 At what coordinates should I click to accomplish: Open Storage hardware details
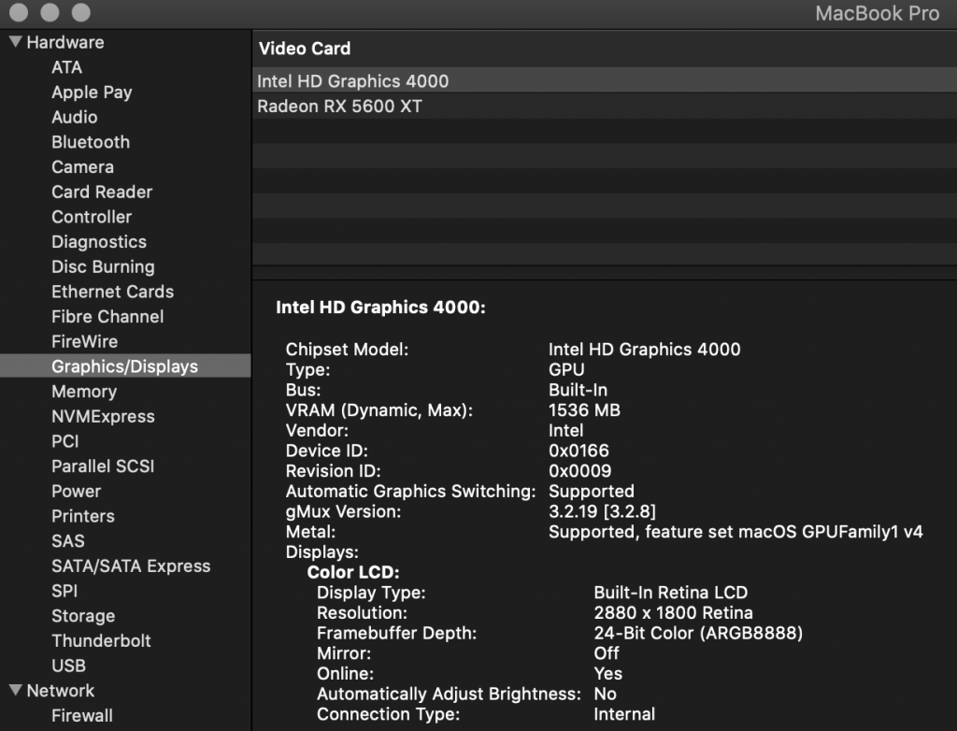pyautogui.click(x=83, y=616)
